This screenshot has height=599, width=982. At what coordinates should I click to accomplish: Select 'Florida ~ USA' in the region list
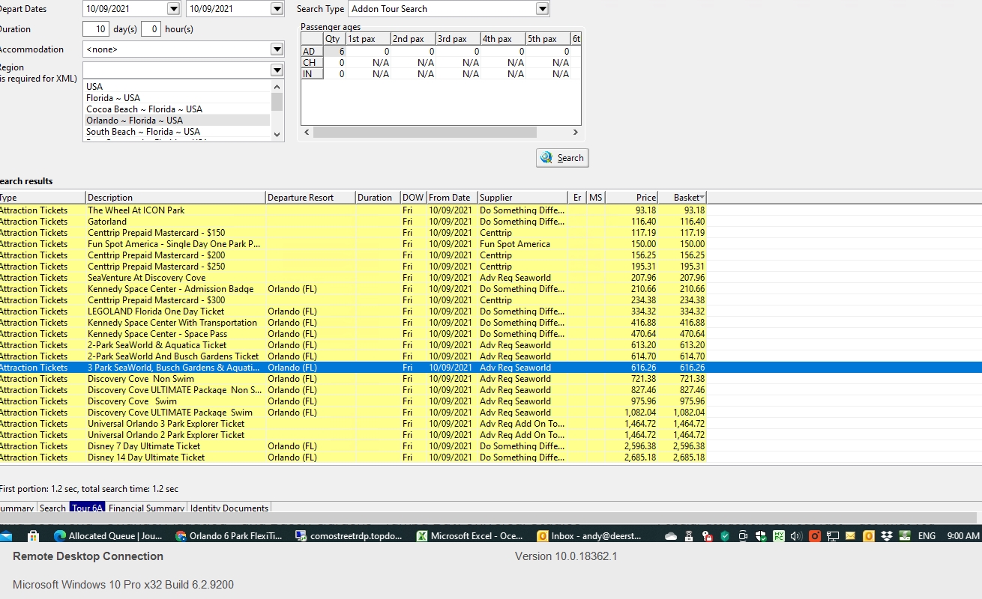click(177, 98)
